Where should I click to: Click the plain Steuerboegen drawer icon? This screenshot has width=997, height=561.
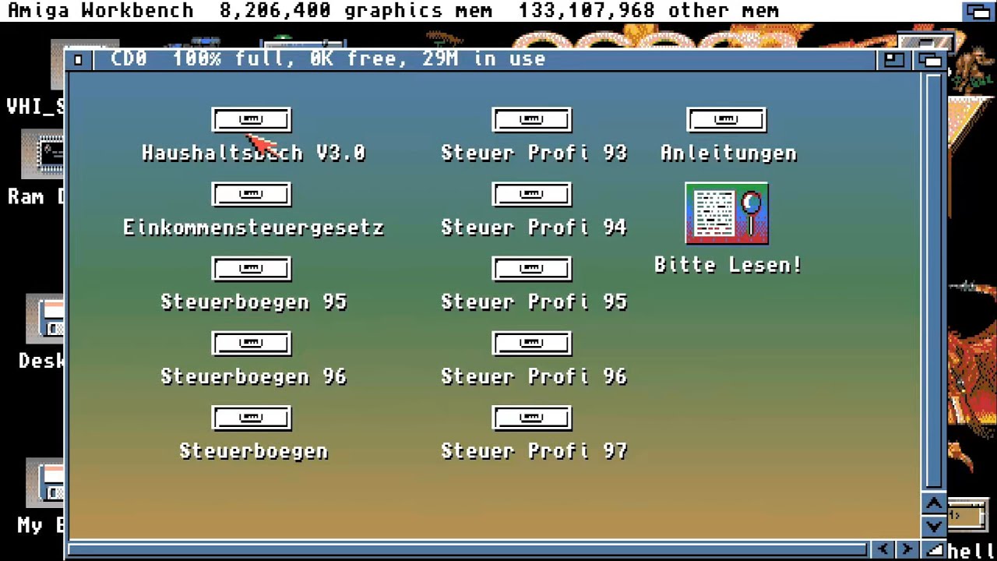click(x=251, y=418)
